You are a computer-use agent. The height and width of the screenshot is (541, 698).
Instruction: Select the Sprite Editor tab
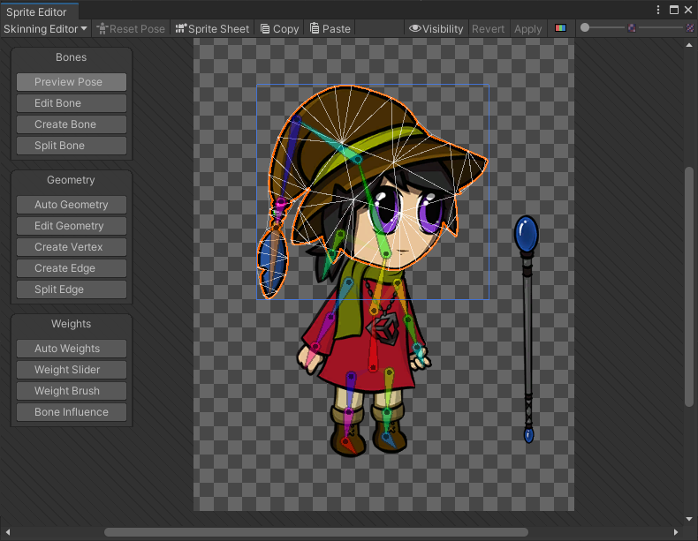[39, 11]
